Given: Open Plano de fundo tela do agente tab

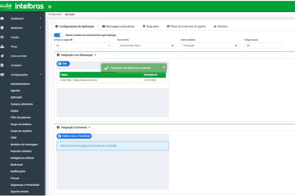Looking at the screenshot, I should click(x=186, y=27).
